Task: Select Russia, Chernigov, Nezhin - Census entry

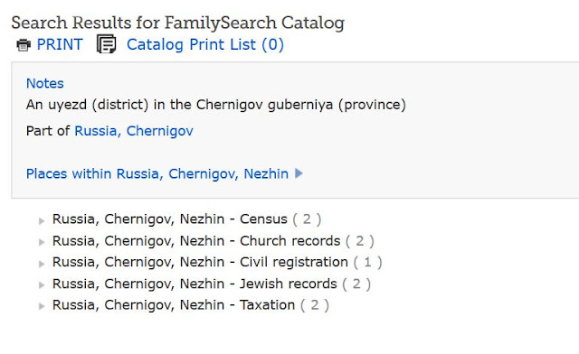Action: pyautogui.click(x=170, y=219)
